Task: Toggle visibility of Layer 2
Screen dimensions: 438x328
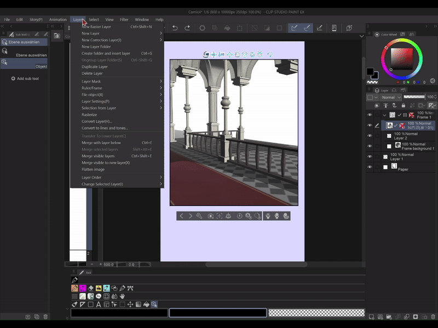Action: (370, 135)
